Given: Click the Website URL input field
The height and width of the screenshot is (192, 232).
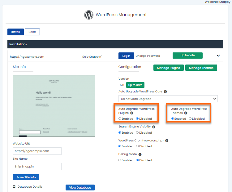Looking at the screenshot, I should [37, 151].
